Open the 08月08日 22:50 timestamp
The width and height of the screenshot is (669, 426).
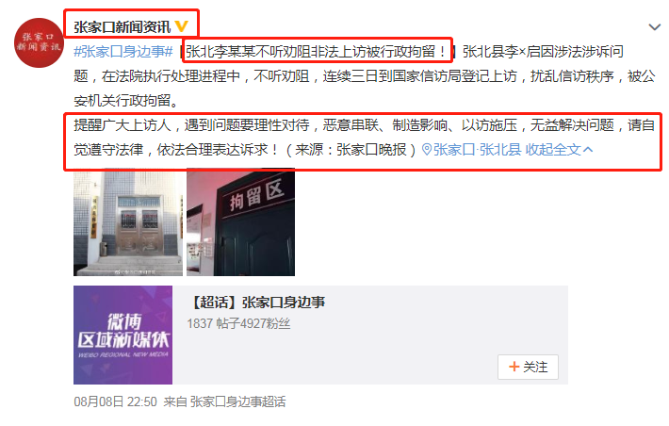pos(115,401)
